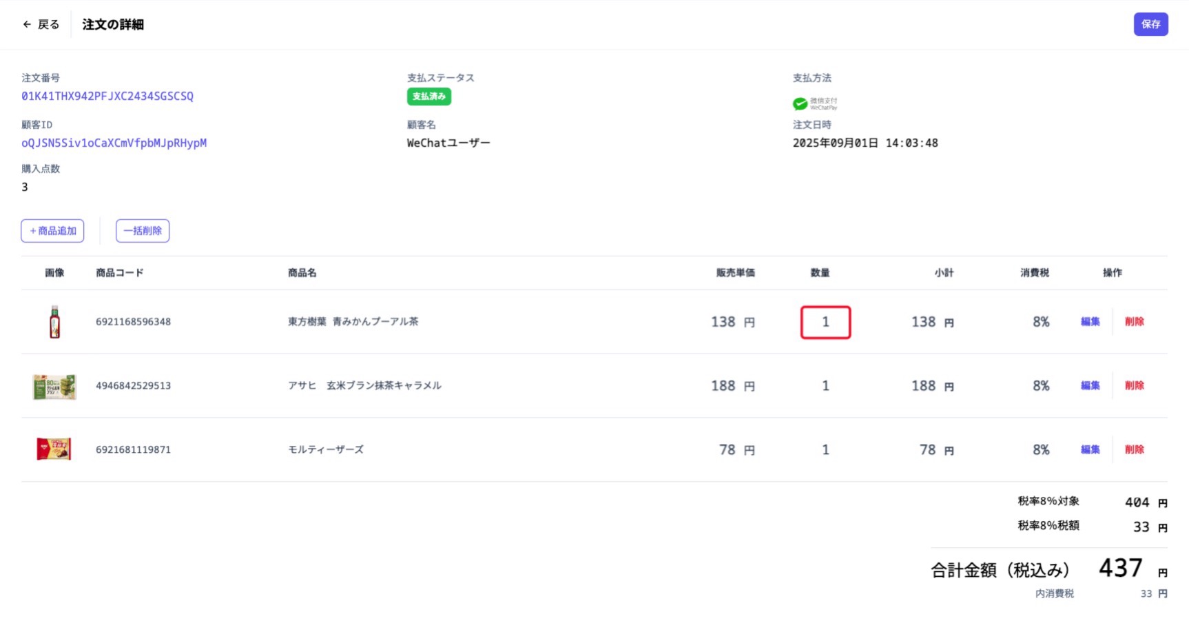Image resolution: width=1189 pixels, height=621 pixels.
Task: Click the 商品追加 add product button
Action: pyautogui.click(x=52, y=231)
